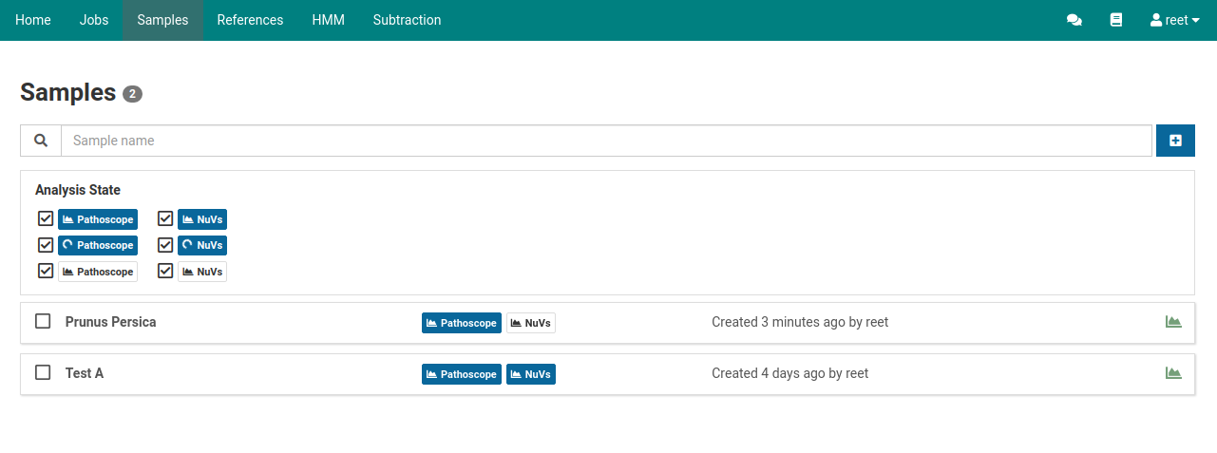Viewport: 1217px width, 453px height.
Task: Click NuVs tag on Test A row
Action: pos(530,374)
